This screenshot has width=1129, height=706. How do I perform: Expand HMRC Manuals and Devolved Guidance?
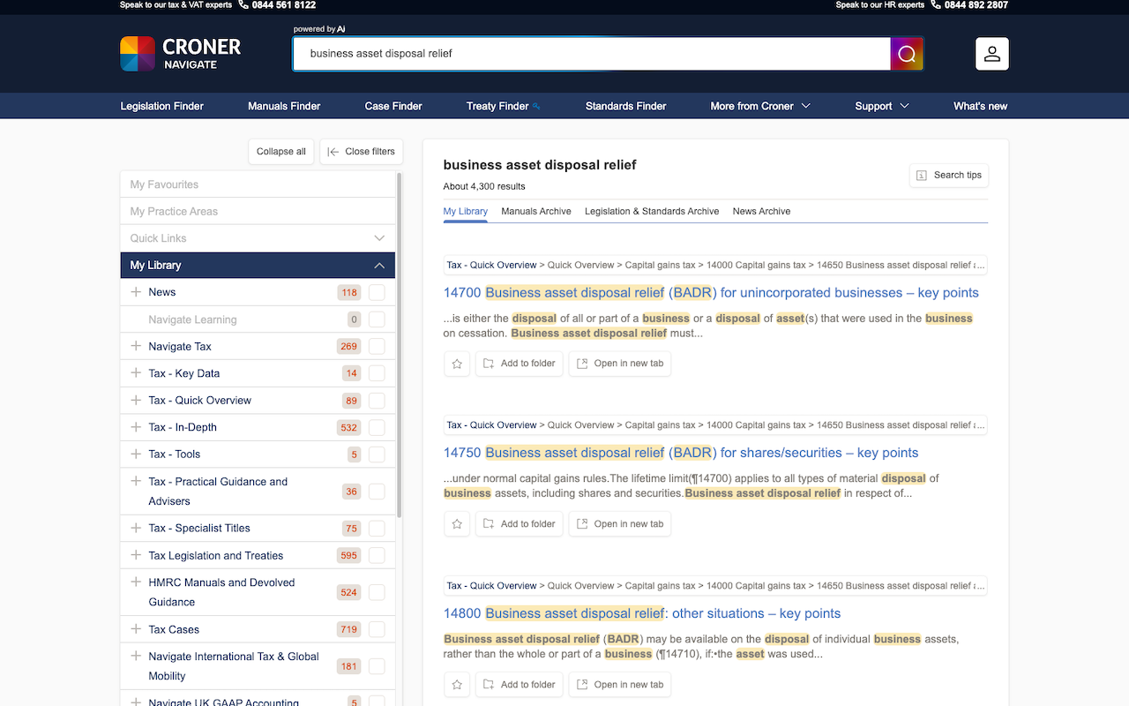click(136, 582)
